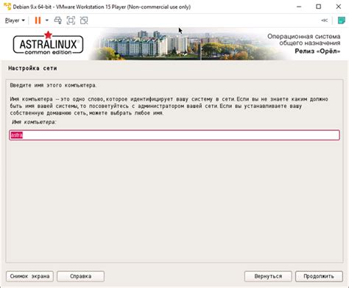
Task: Minimize the VMware Player window
Action: [x=299, y=7]
